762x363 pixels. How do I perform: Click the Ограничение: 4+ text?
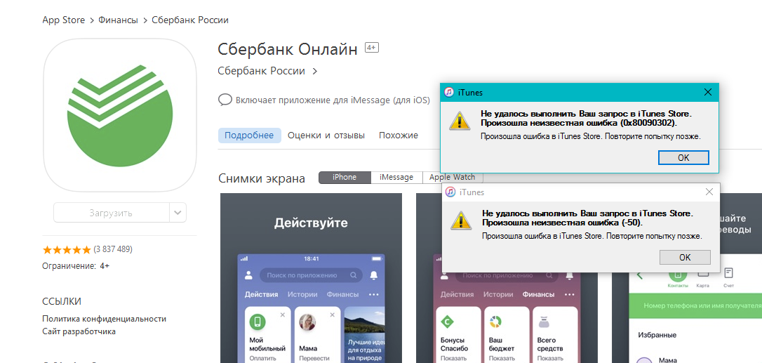click(76, 266)
